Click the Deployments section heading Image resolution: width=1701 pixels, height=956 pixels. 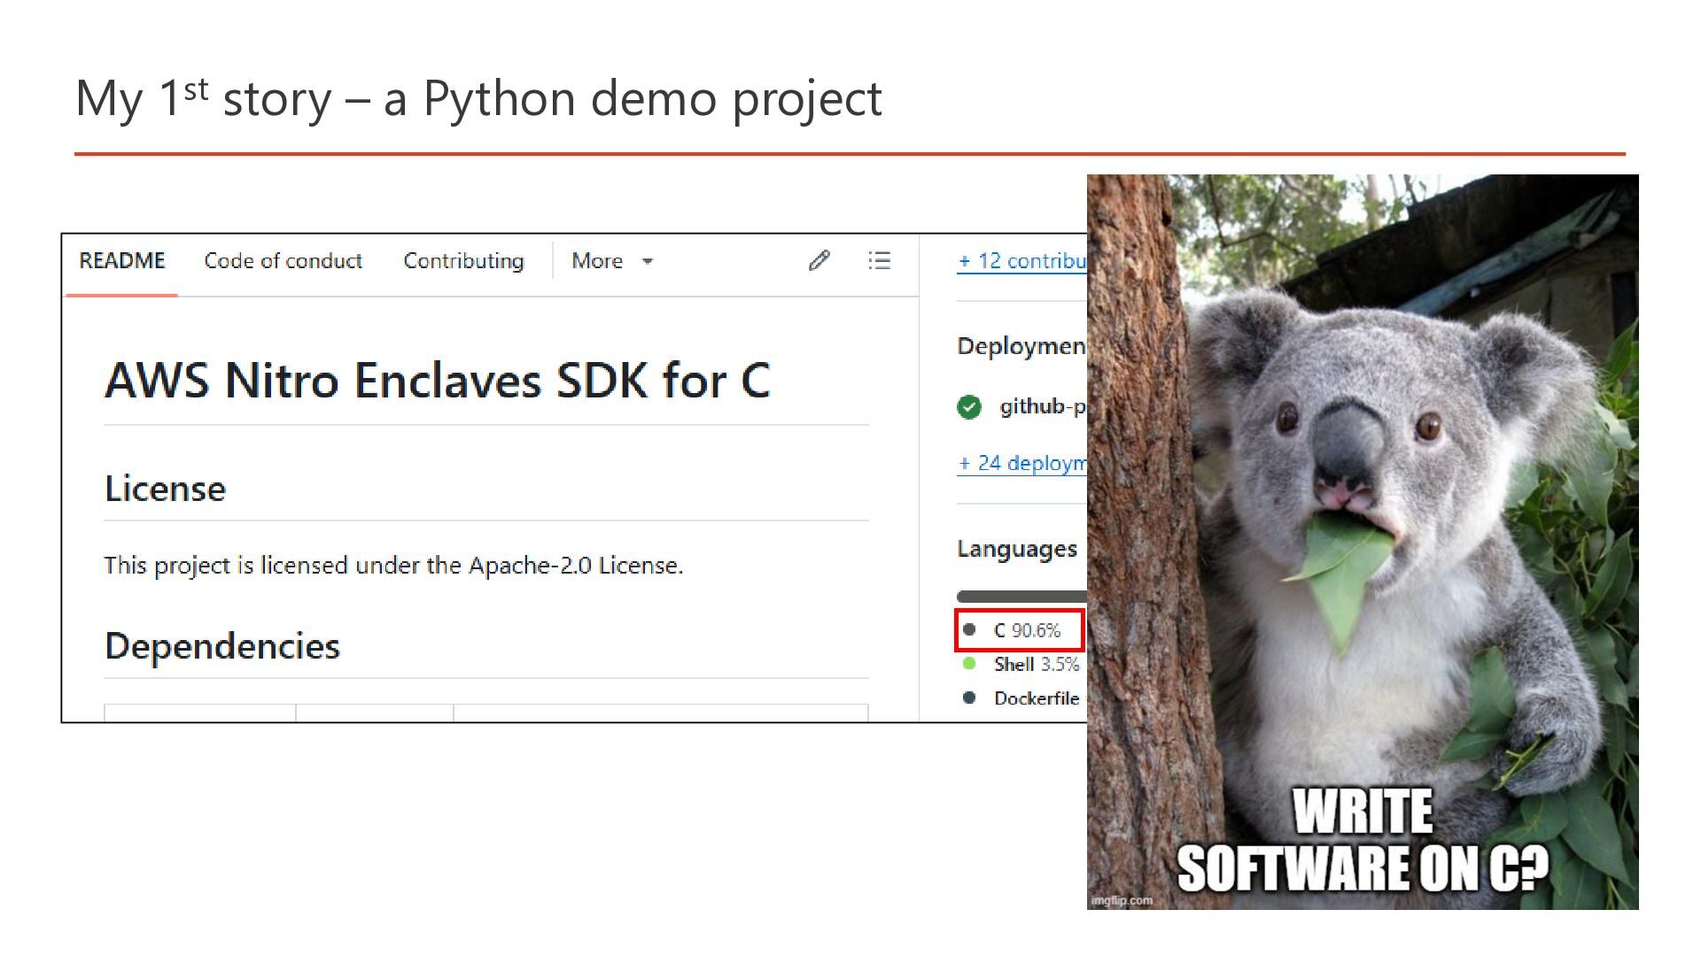pyautogui.click(x=1021, y=346)
